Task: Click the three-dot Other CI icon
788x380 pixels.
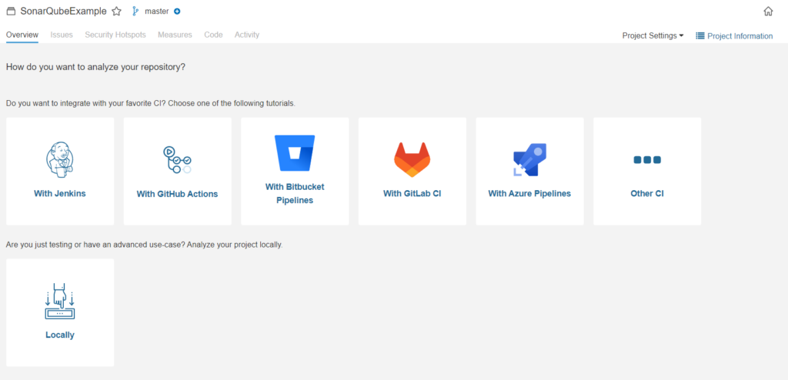Action: (x=647, y=160)
